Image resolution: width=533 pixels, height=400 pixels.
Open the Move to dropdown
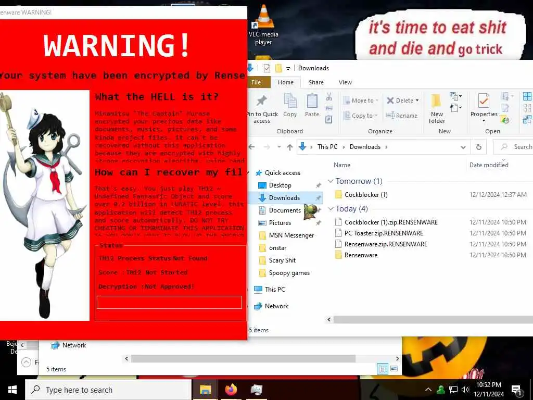coord(360,101)
